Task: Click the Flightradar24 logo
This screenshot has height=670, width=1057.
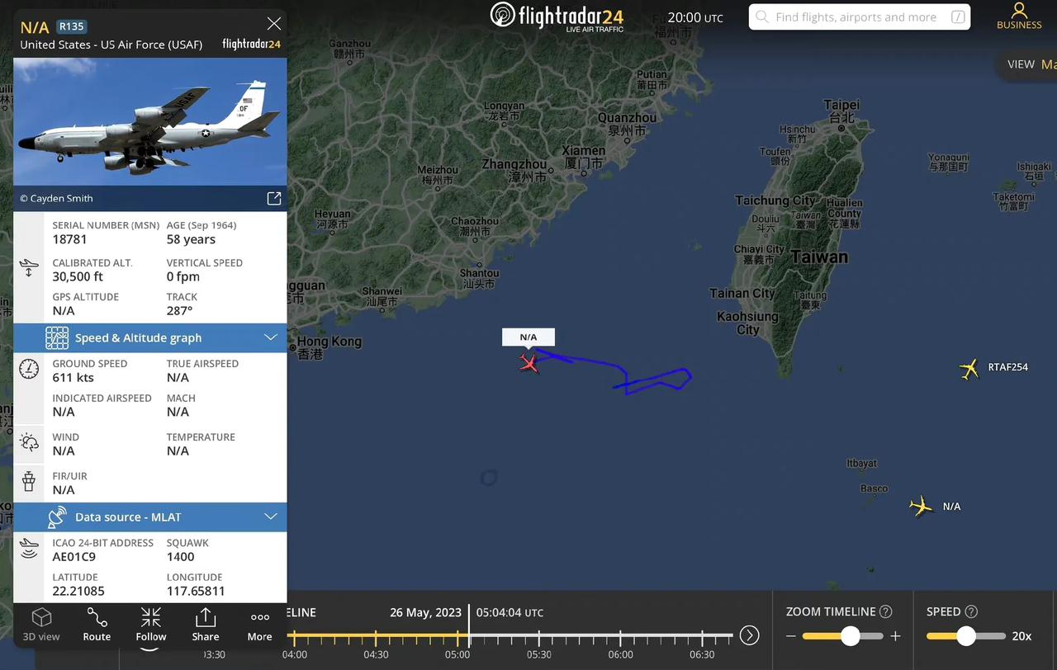Action: pos(557,17)
